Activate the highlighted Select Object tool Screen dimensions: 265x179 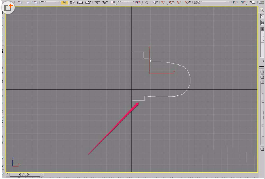[65, 2]
